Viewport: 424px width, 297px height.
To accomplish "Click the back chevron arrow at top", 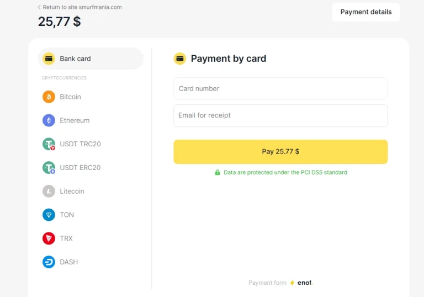I will click(x=39, y=7).
